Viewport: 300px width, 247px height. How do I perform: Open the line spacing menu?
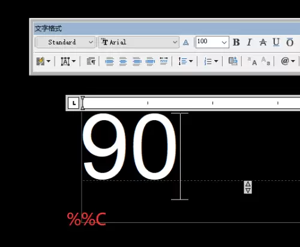185,61
